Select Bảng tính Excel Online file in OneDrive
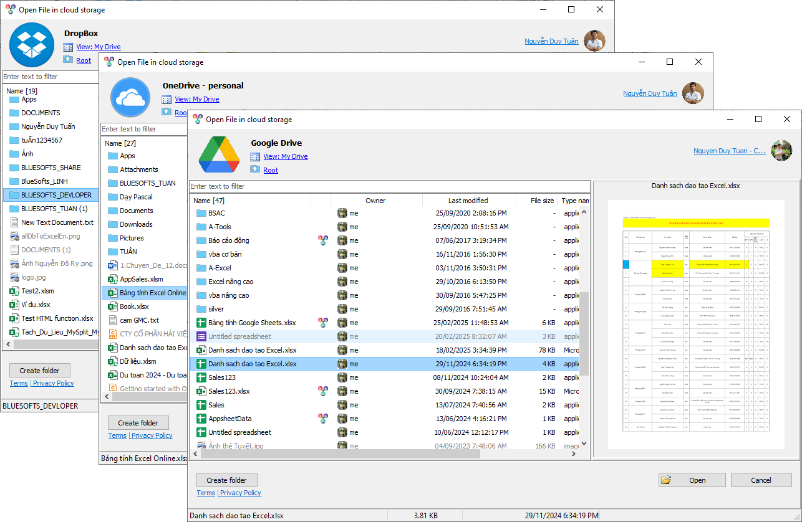802x522 pixels. [x=144, y=293]
